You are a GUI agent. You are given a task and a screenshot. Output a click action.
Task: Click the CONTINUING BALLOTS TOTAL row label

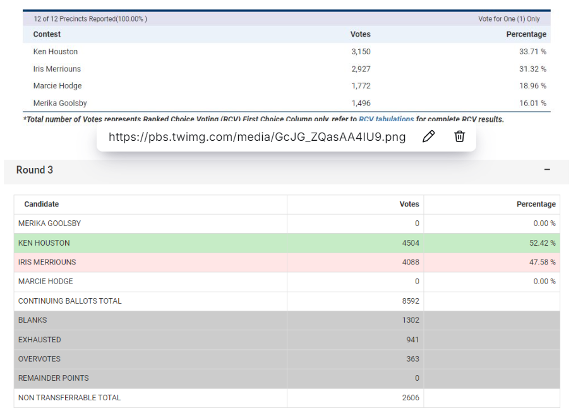pyautogui.click(x=69, y=301)
